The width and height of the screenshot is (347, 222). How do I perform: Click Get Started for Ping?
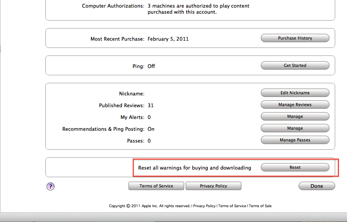pyautogui.click(x=295, y=65)
